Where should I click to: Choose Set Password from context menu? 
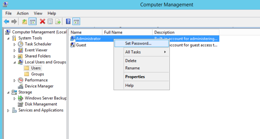click(138, 43)
